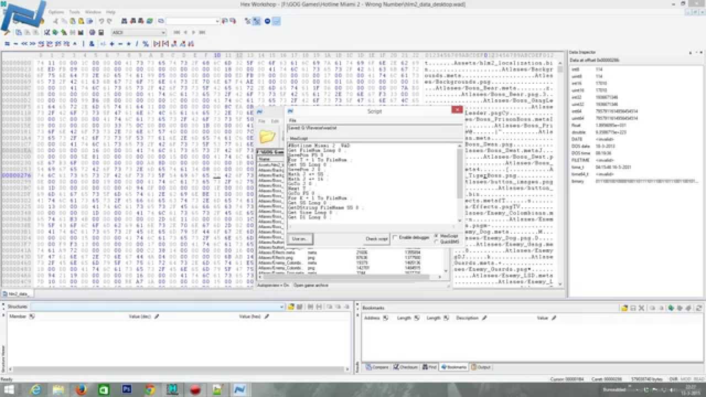Click the red circle app on the taskbar
This screenshot has height=397, width=706.
click(195, 390)
